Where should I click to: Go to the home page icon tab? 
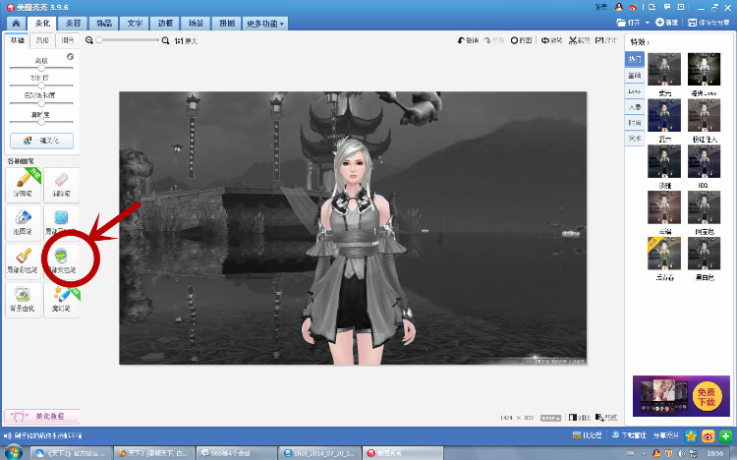(17, 23)
